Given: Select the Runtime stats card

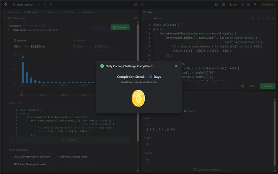Looking at the screenshot, I should pos(41,44).
